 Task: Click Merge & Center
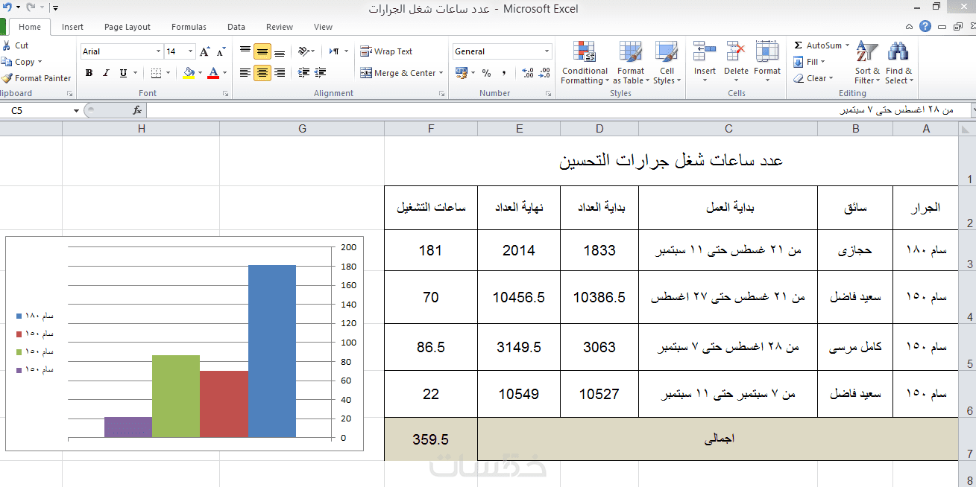point(397,73)
